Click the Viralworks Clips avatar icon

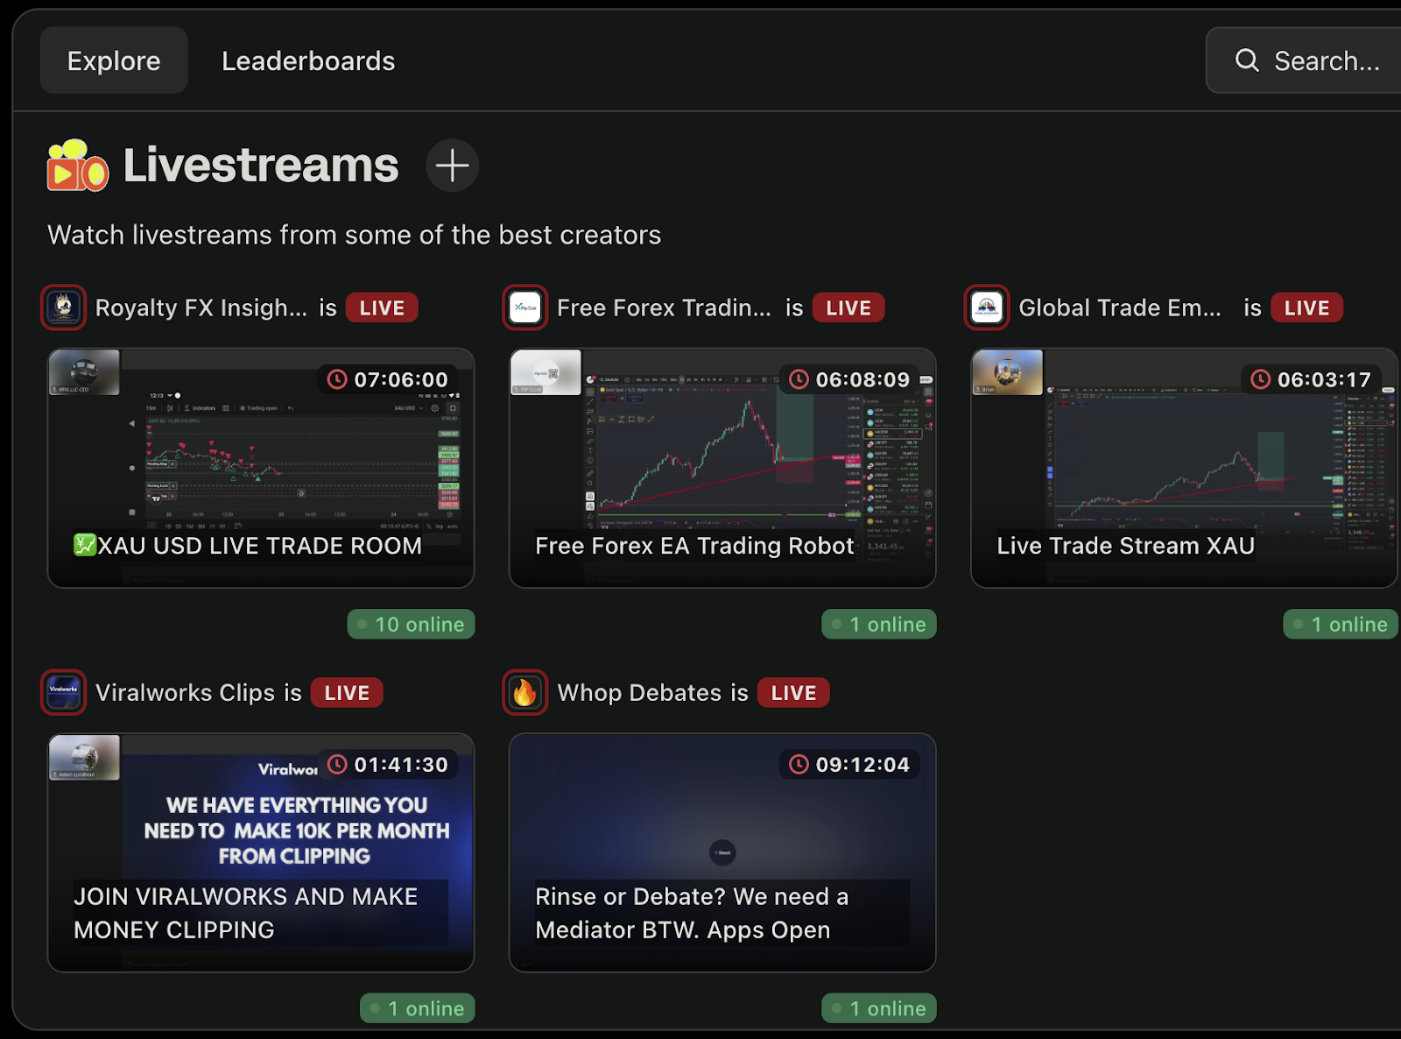click(63, 692)
